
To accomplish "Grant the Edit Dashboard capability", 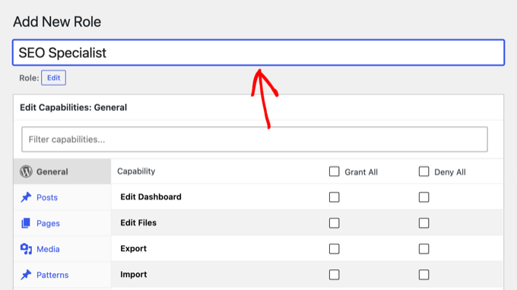I will point(334,197).
